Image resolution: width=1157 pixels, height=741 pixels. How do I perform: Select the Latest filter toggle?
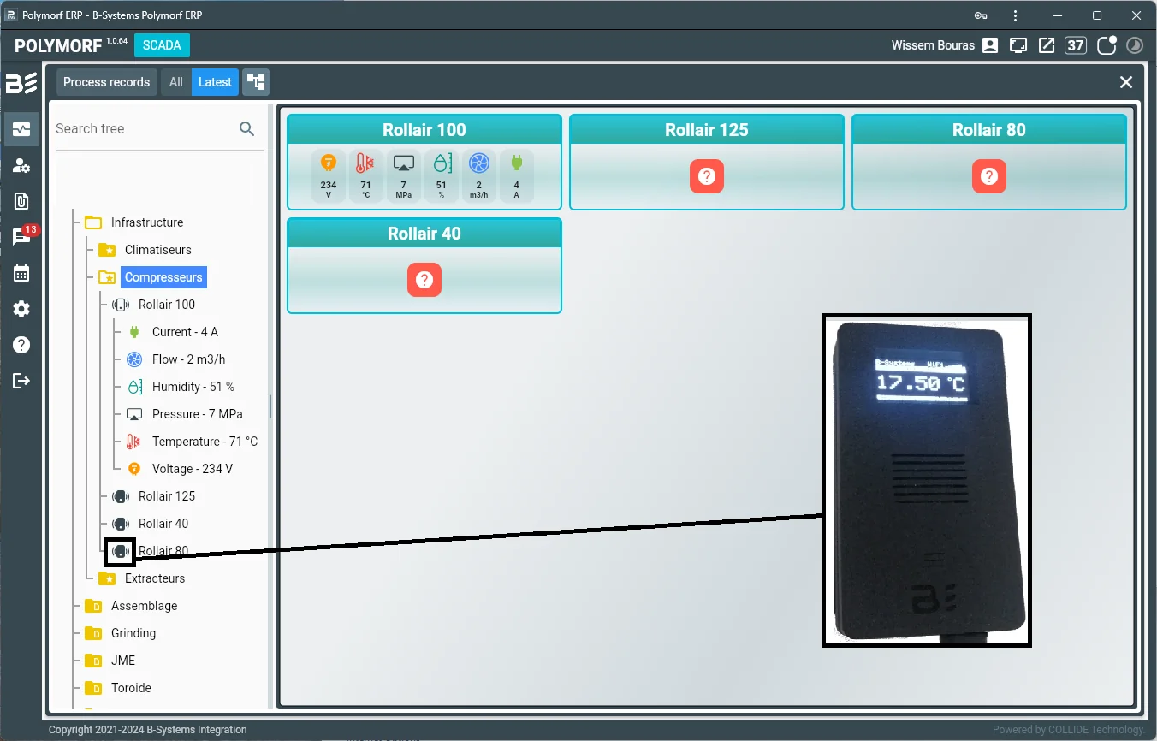point(215,82)
